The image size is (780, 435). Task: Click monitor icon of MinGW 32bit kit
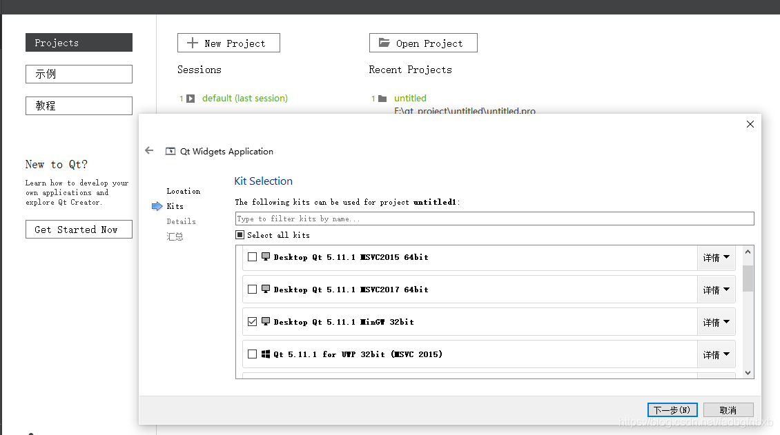point(266,321)
